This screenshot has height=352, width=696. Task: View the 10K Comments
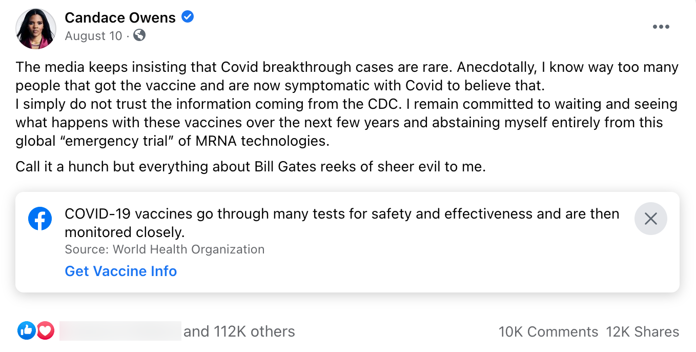click(x=548, y=331)
